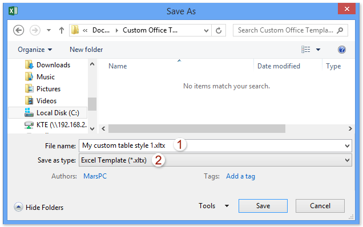
Task: Click the horizontal scrollbar right arrow
Action: pyautogui.click(x=350, y=129)
